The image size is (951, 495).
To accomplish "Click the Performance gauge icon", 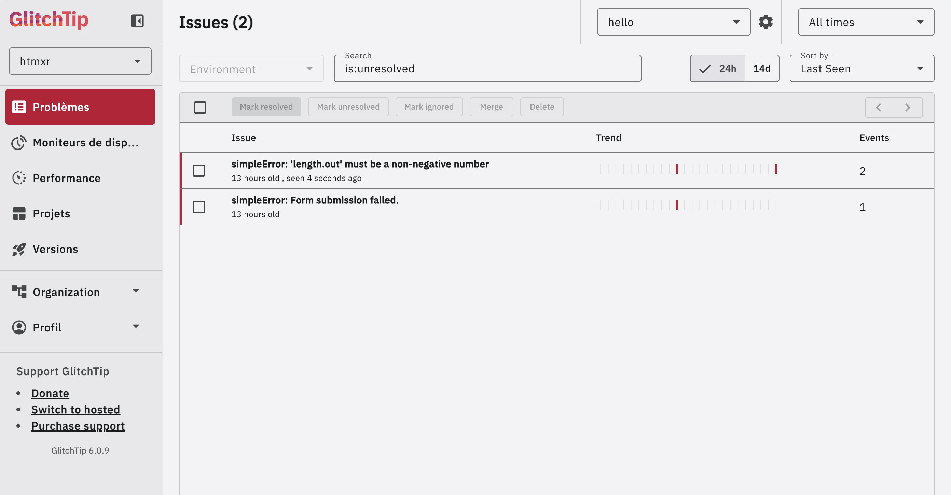I will (19, 178).
